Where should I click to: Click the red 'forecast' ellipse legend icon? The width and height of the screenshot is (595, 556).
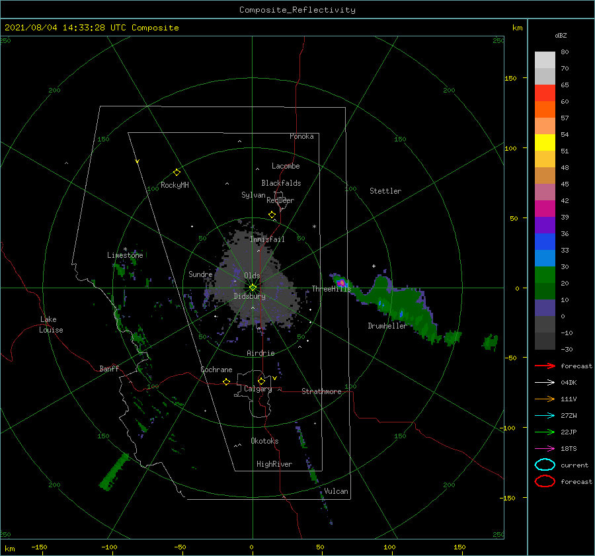[545, 481]
